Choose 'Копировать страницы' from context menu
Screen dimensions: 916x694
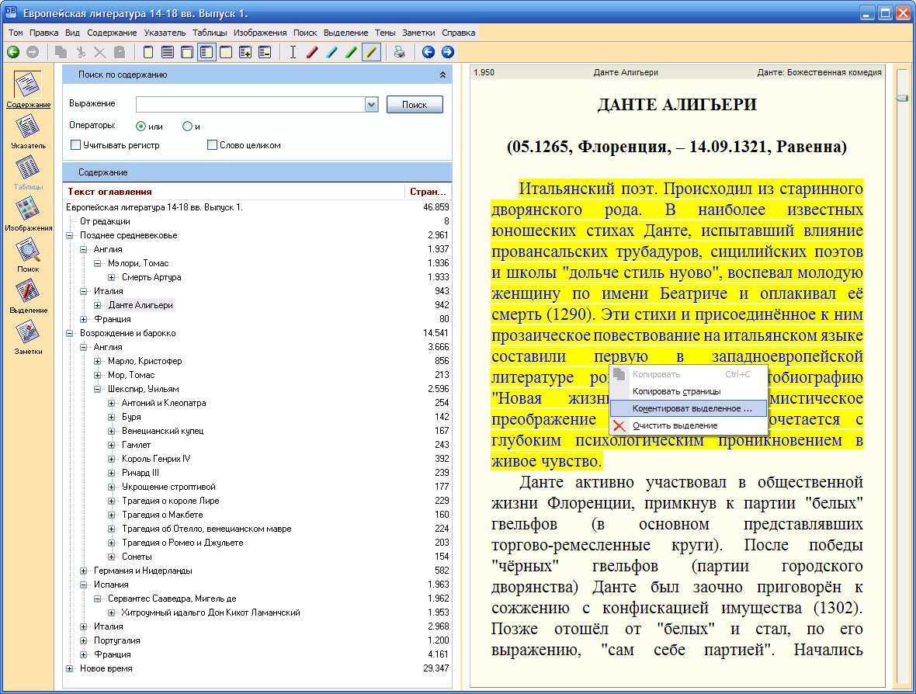coord(689,391)
